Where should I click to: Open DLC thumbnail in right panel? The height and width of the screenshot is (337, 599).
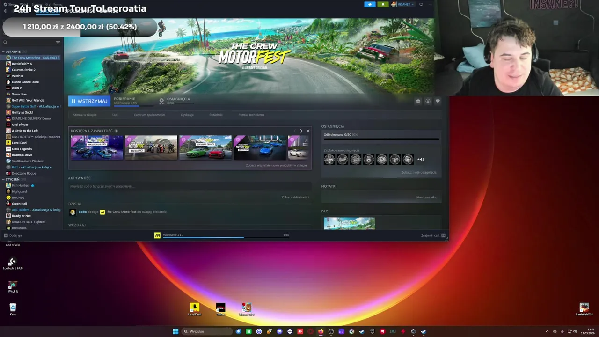tap(349, 223)
